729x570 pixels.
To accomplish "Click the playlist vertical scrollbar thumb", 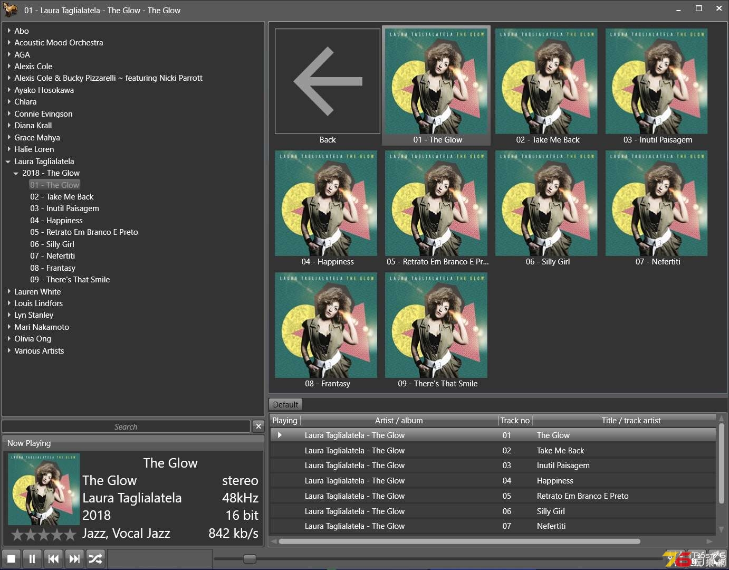I will pos(722,463).
